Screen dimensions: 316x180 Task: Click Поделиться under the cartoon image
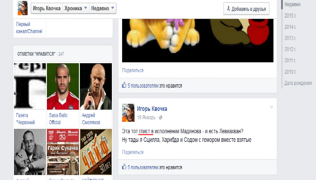pyautogui.click(x=132, y=70)
